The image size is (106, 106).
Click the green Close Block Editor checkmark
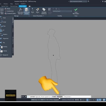click(76, 10)
